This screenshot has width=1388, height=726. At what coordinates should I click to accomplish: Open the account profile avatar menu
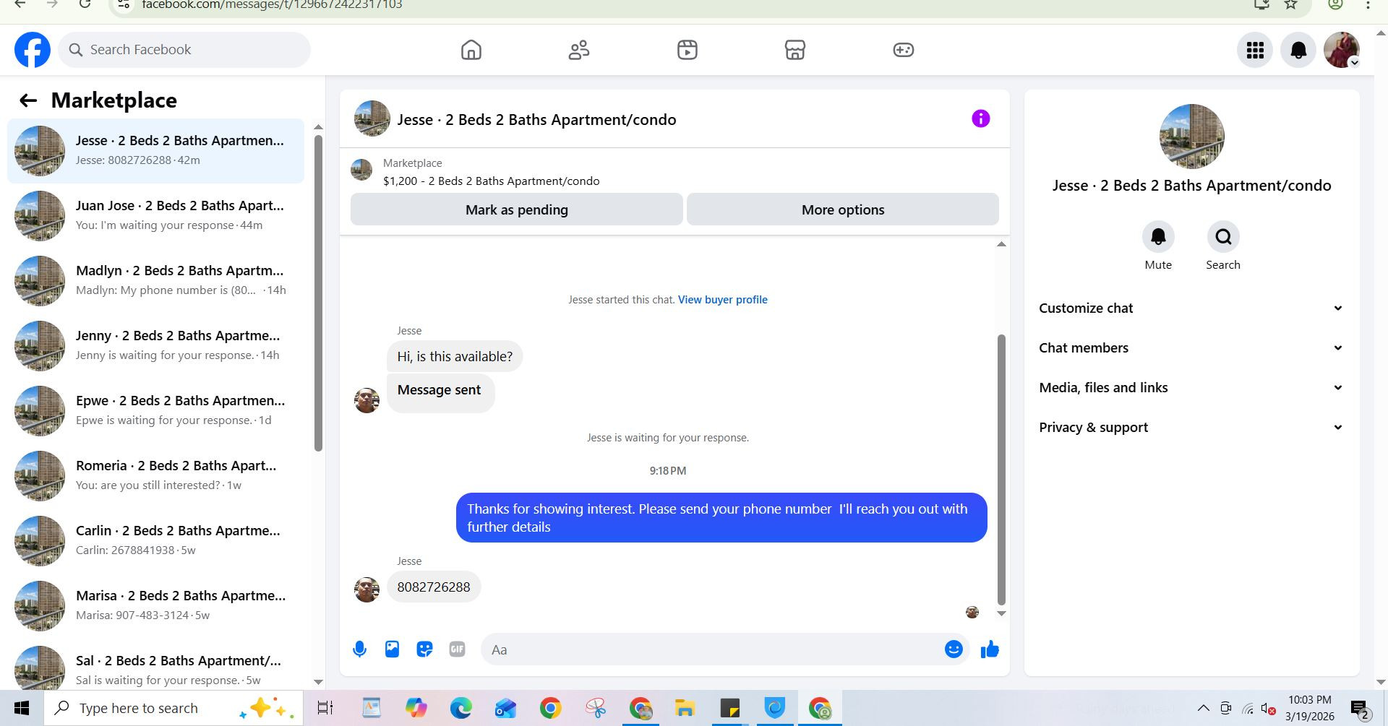coord(1342,50)
